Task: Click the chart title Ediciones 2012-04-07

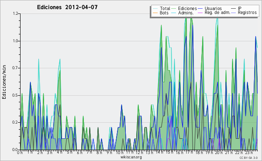Action: (x=67, y=7)
